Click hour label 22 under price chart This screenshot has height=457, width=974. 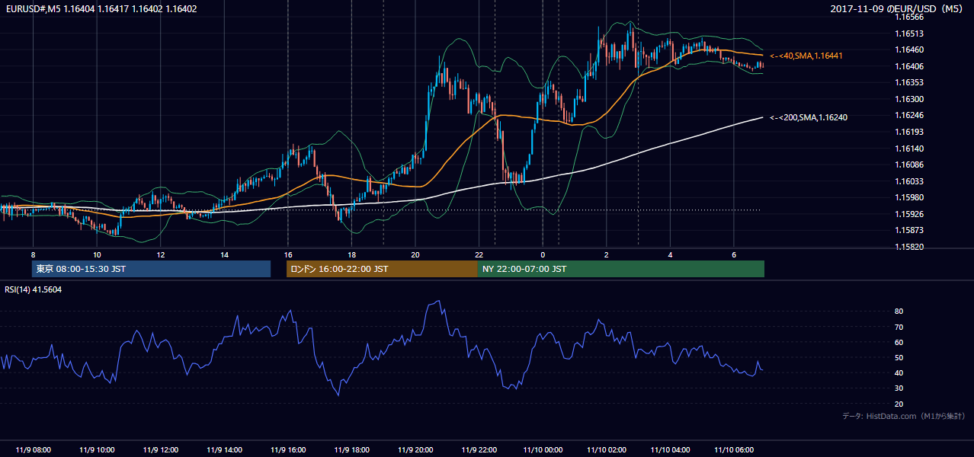(479, 254)
